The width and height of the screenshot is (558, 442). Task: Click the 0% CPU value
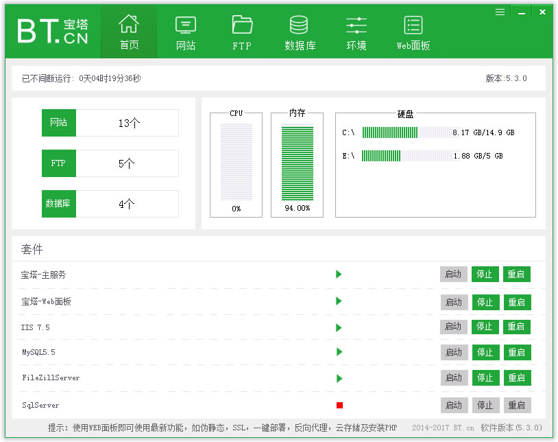coord(236,209)
